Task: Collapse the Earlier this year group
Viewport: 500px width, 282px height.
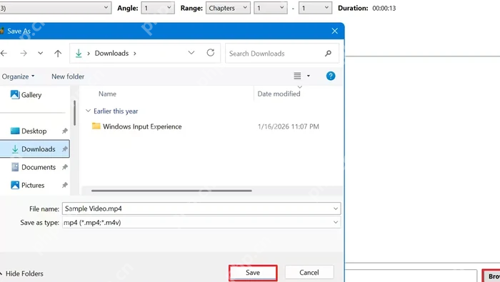Action: point(89,111)
